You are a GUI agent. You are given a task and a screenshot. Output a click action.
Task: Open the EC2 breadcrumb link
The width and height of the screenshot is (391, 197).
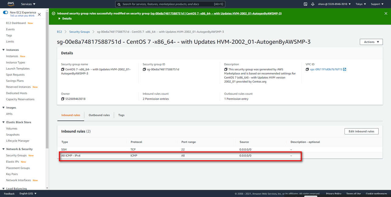click(x=59, y=32)
